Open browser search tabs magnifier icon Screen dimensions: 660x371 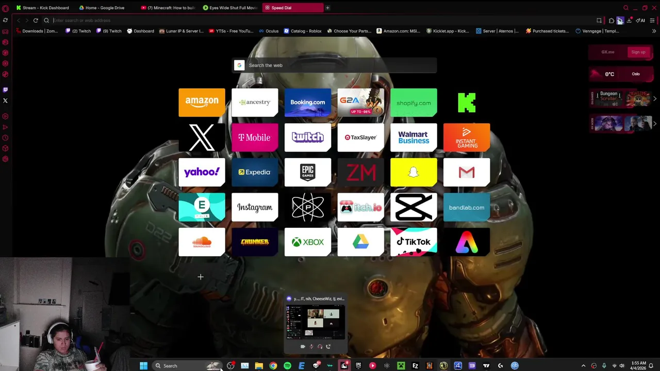pyautogui.click(x=626, y=8)
